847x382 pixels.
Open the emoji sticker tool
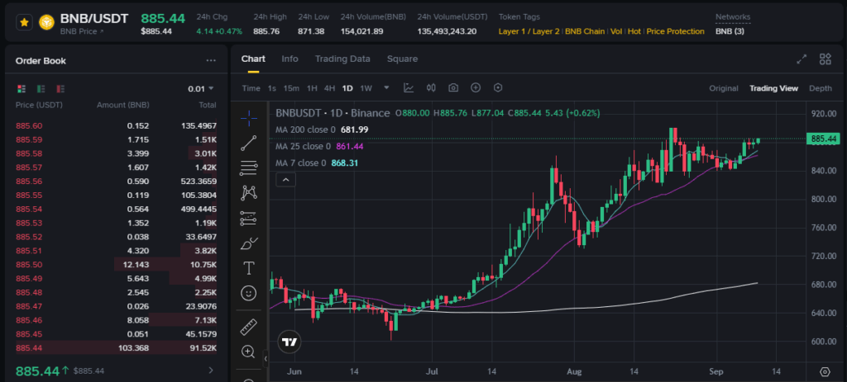click(x=248, y=293)
